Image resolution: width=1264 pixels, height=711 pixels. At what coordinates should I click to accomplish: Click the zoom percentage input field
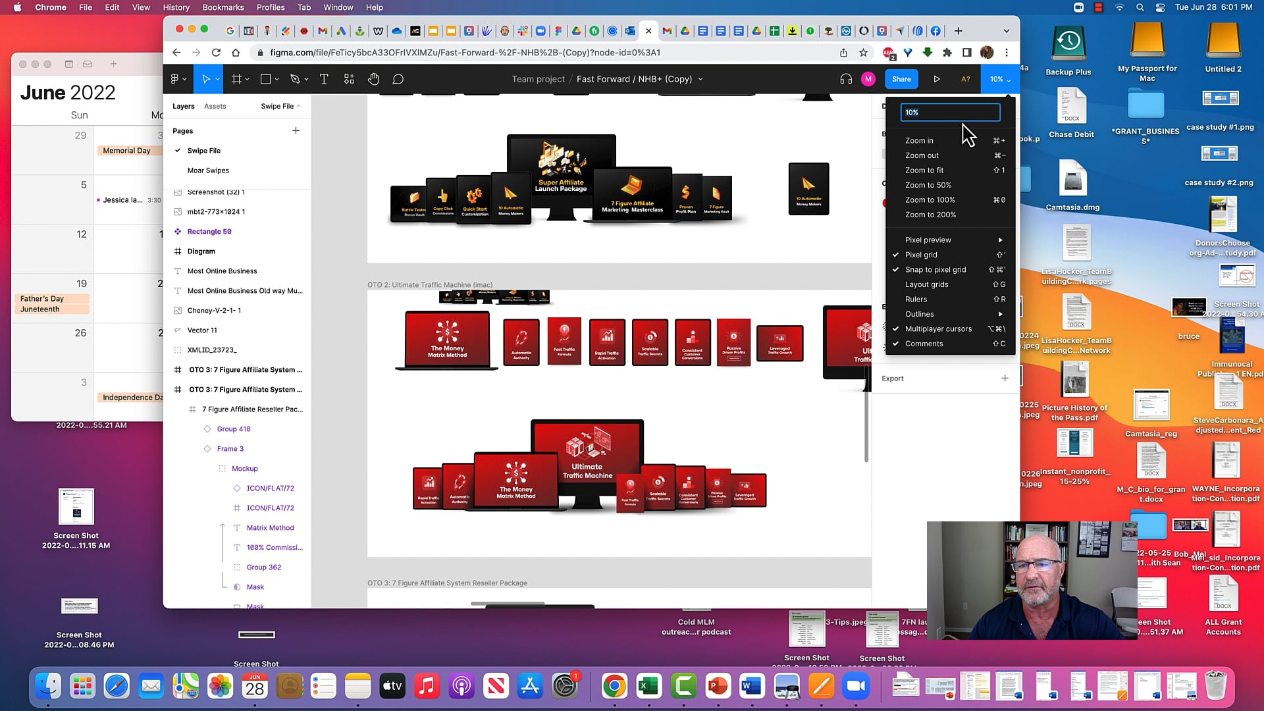[950, 113]
